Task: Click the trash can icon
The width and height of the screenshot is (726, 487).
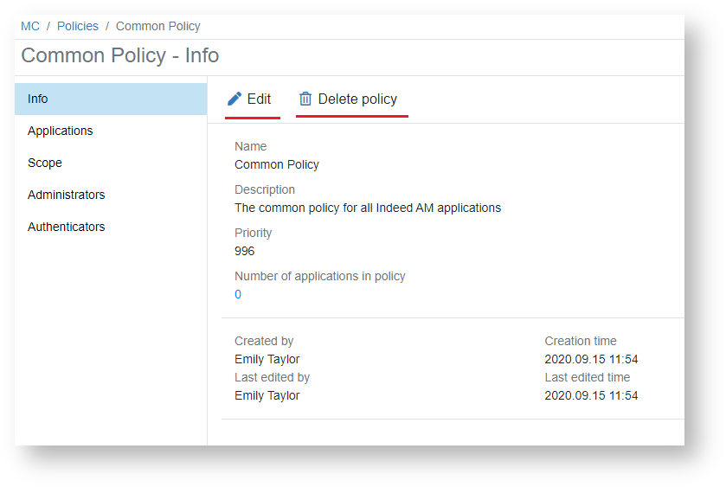Action: pos(305,99)
